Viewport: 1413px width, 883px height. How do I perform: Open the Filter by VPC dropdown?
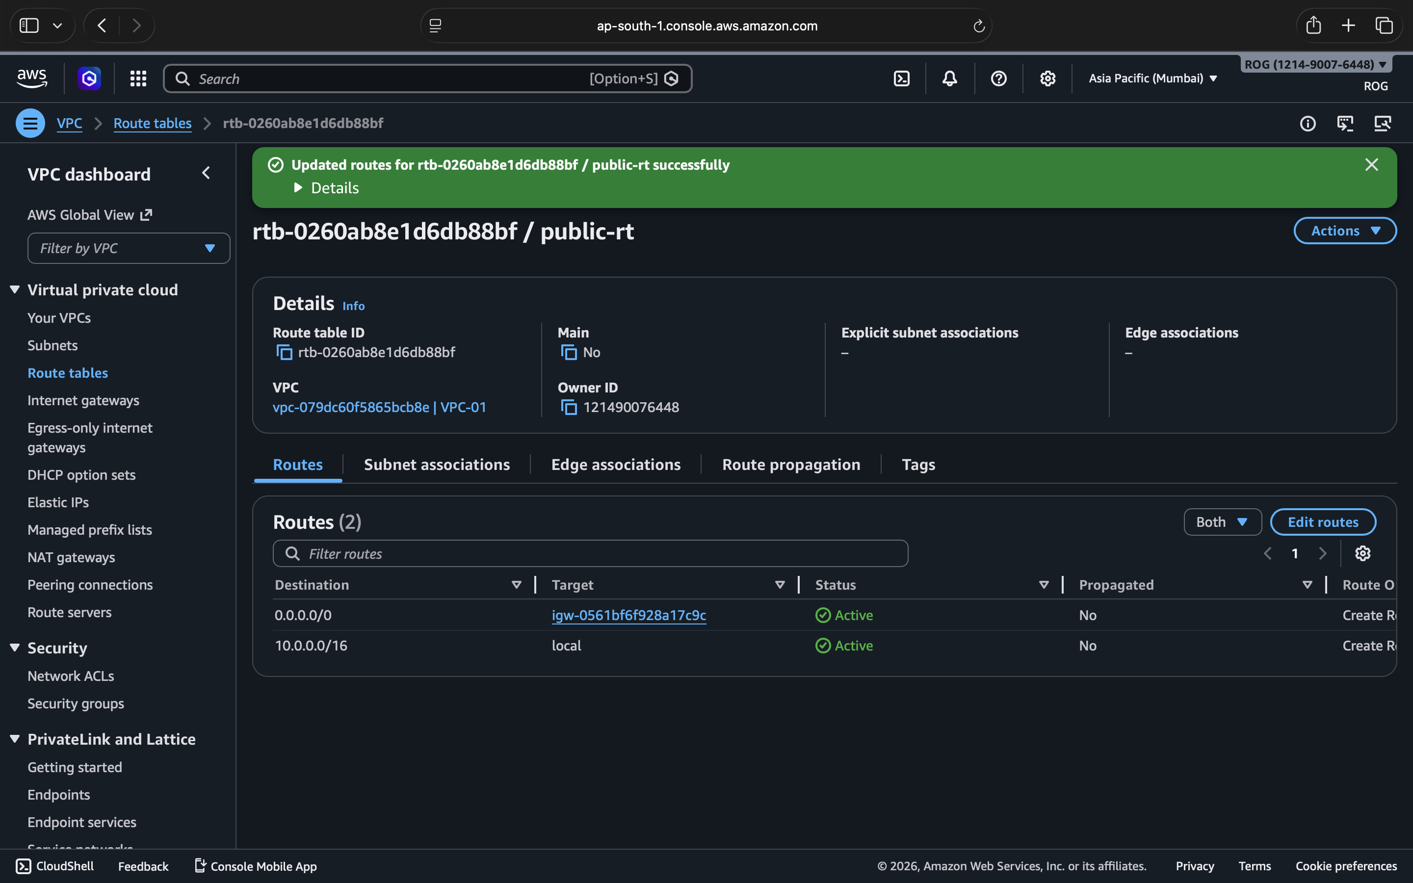click(x=129, y=248)
